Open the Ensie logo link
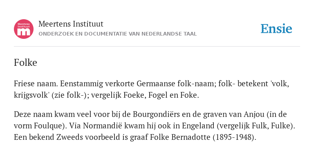 pyautogui.click(x=276, y=29)
